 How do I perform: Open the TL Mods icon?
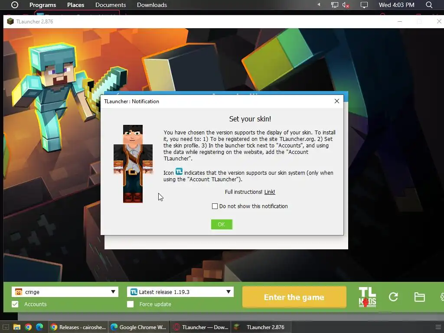point(367,297)
